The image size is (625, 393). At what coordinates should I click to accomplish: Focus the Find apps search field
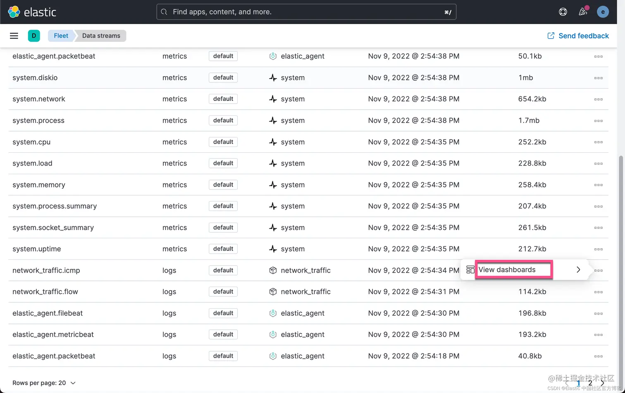pos(306,12)
